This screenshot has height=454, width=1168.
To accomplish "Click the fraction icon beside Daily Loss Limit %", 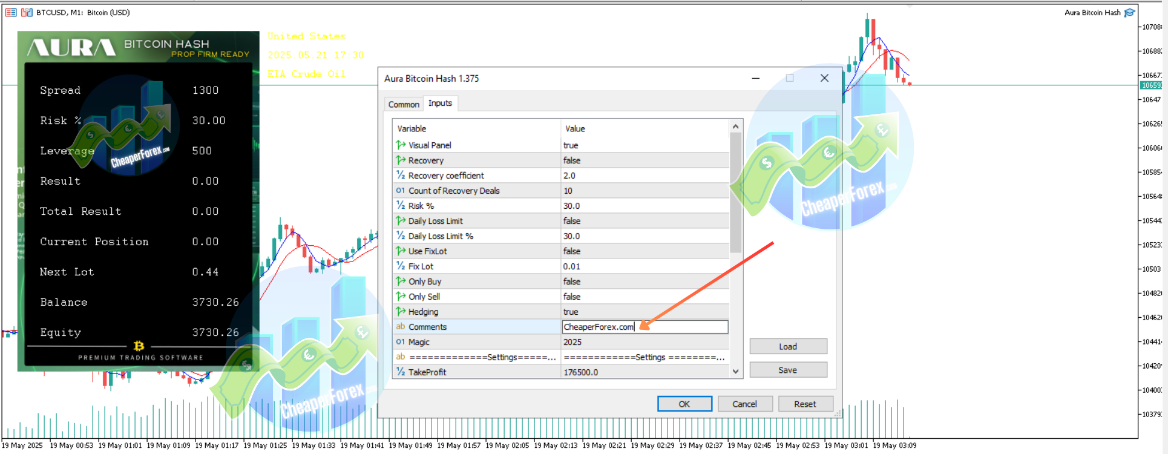I will (401, 236).
